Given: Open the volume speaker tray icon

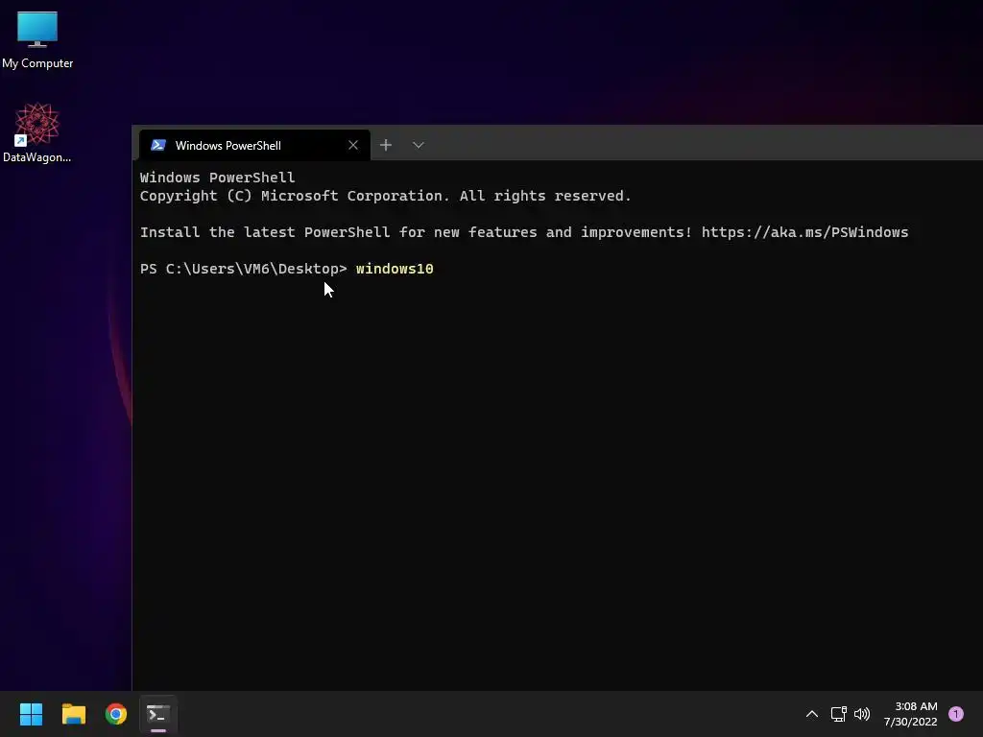Looking at the screenshot, I should 862,714.
